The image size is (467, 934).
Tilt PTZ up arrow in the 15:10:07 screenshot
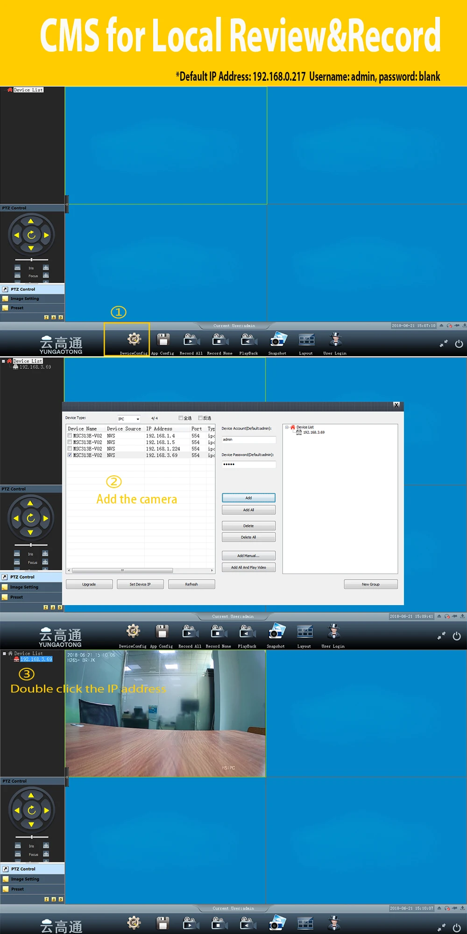pos(31,795)
